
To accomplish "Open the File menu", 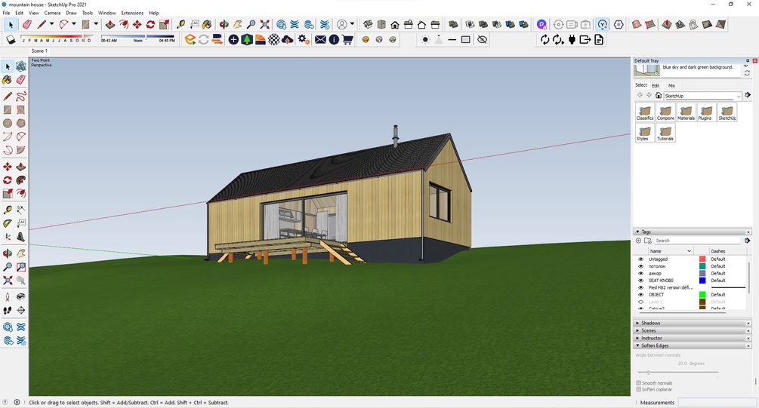I will coord(6,13).
